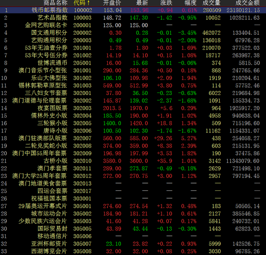Select the 夜宴图版票 row
The width and height of the screenshot is (266, 255).
(x=133, y=108)
